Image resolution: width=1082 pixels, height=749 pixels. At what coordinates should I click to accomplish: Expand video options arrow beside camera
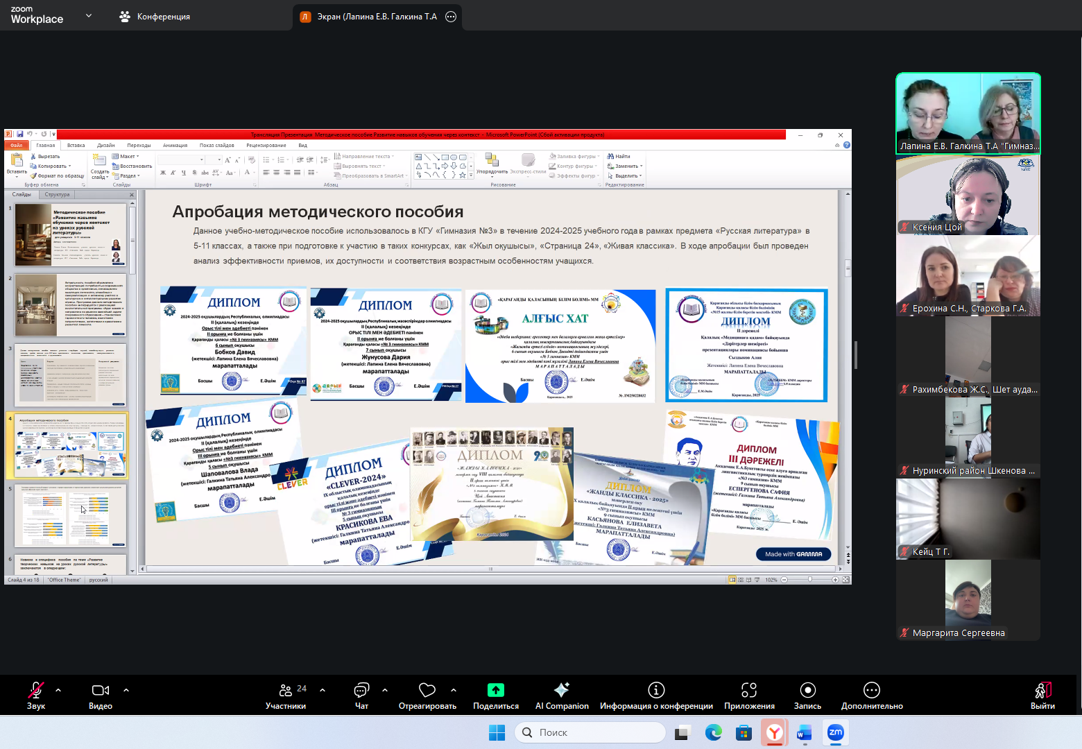[x=126, y=690]
